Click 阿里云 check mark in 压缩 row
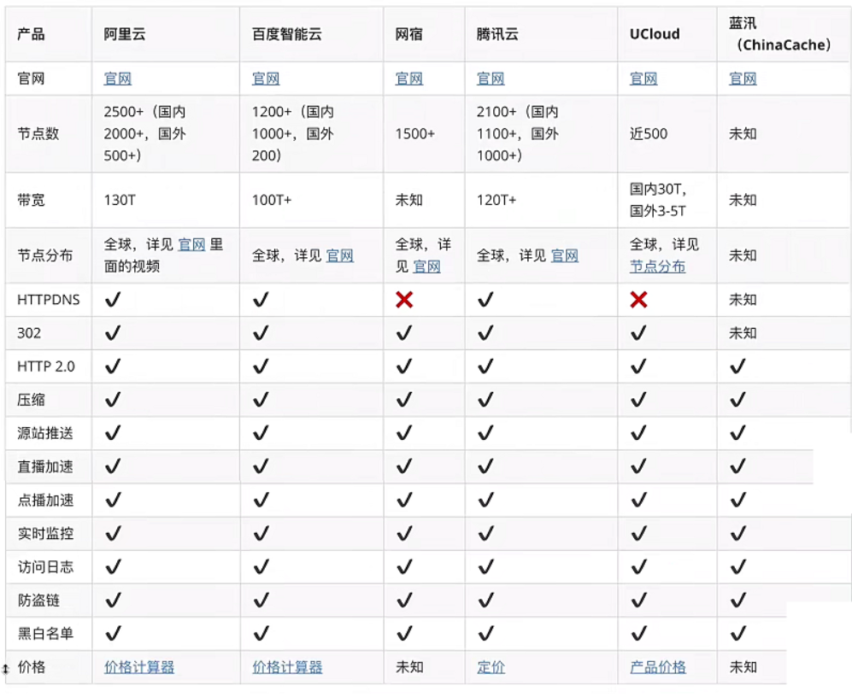The height and width of the screenshot is (697, 852). 113,400
